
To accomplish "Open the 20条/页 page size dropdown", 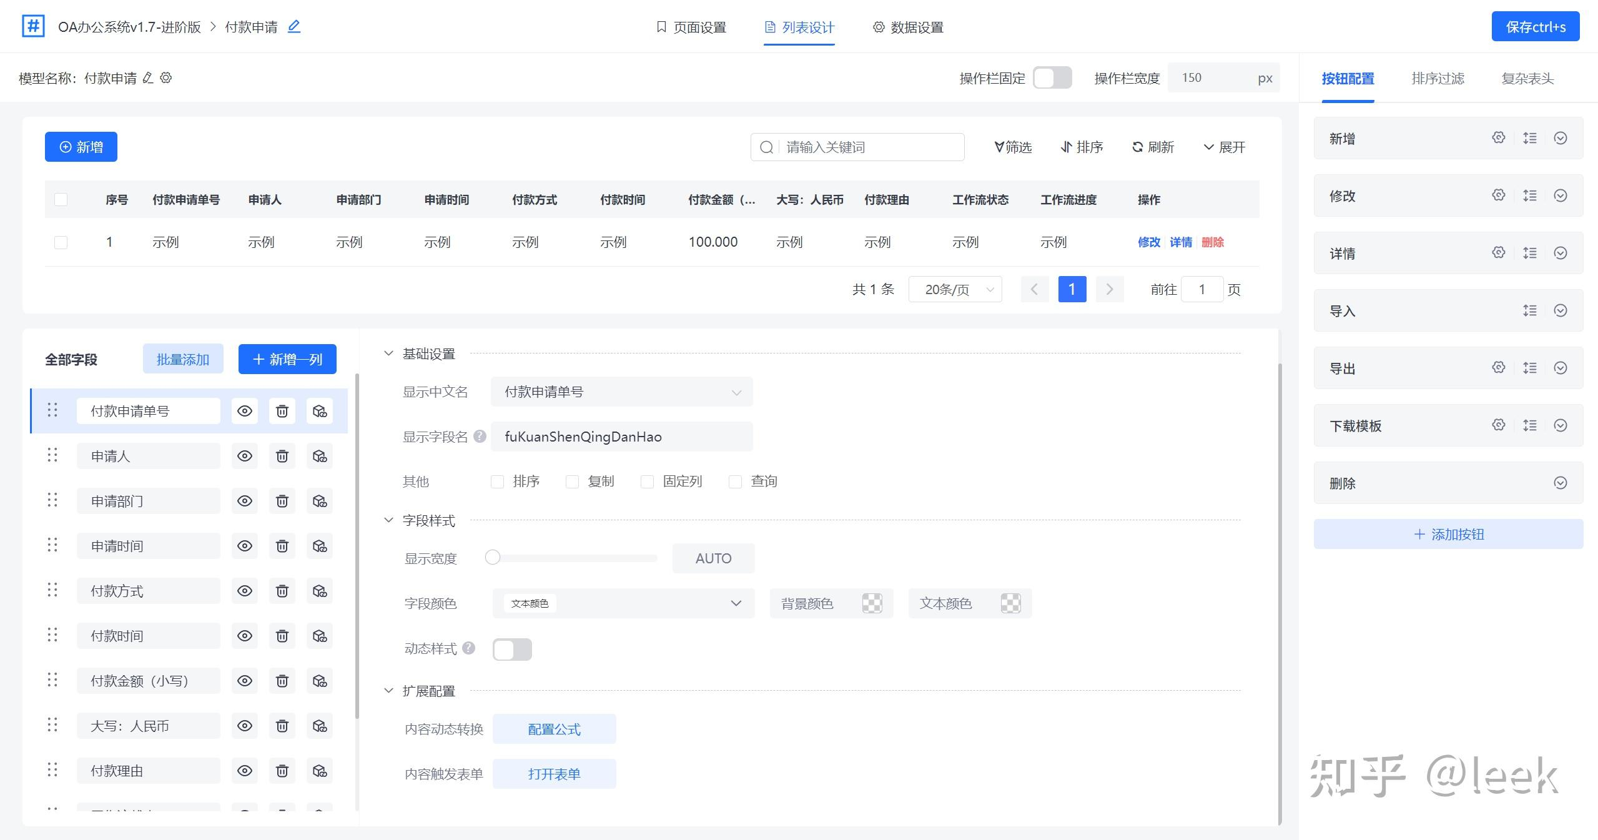I will pos(955,290).
